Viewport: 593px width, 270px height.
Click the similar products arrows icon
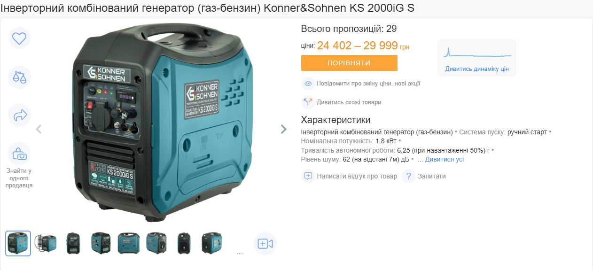[x=308, y=102]
